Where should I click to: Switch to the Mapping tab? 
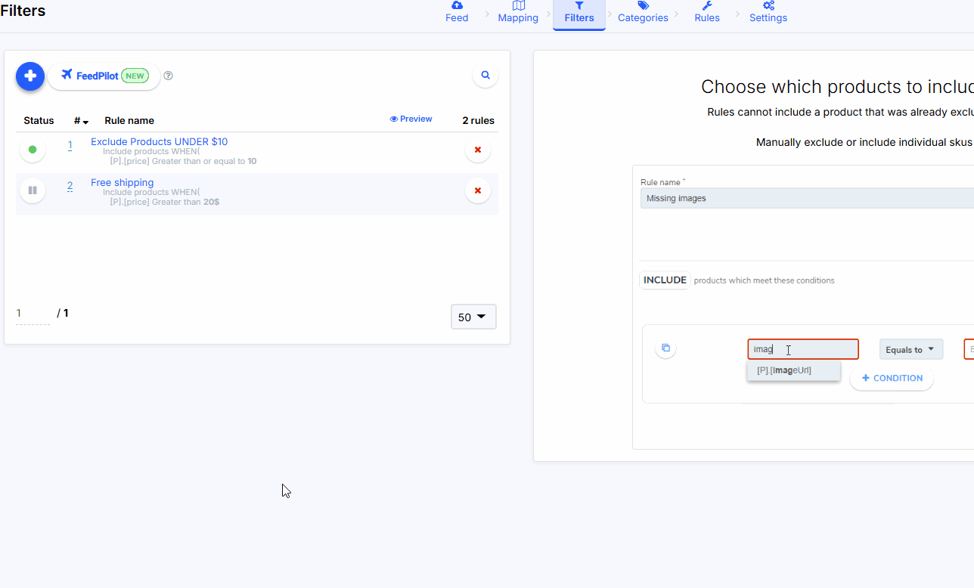pos(518,12)
